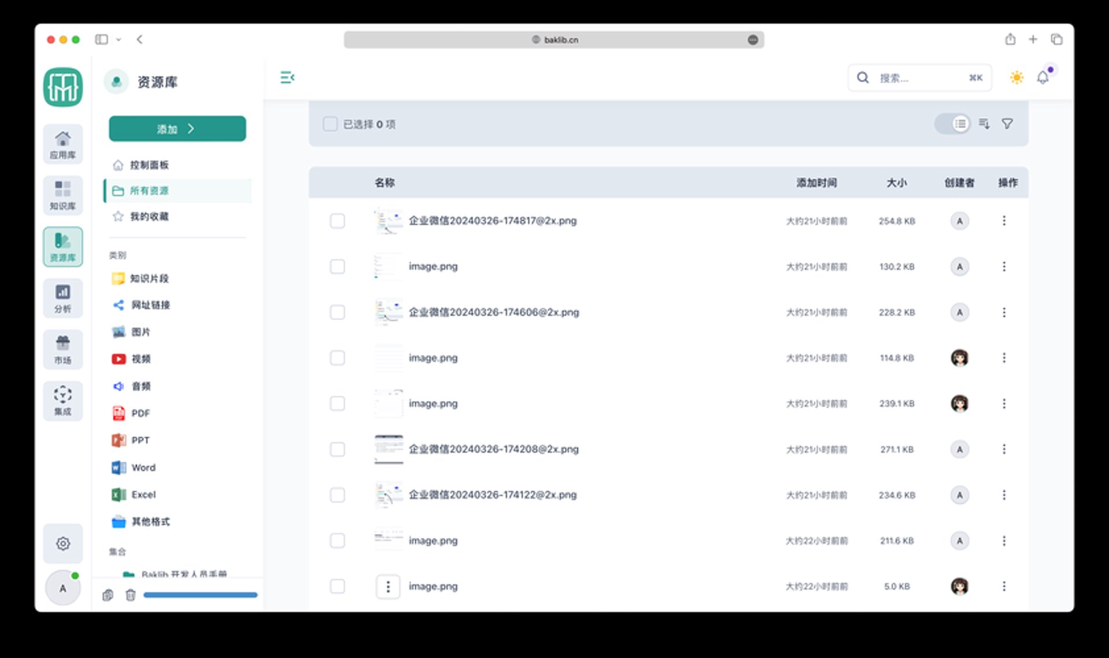Select 所有资源 all resources

(x=177, y=190)
